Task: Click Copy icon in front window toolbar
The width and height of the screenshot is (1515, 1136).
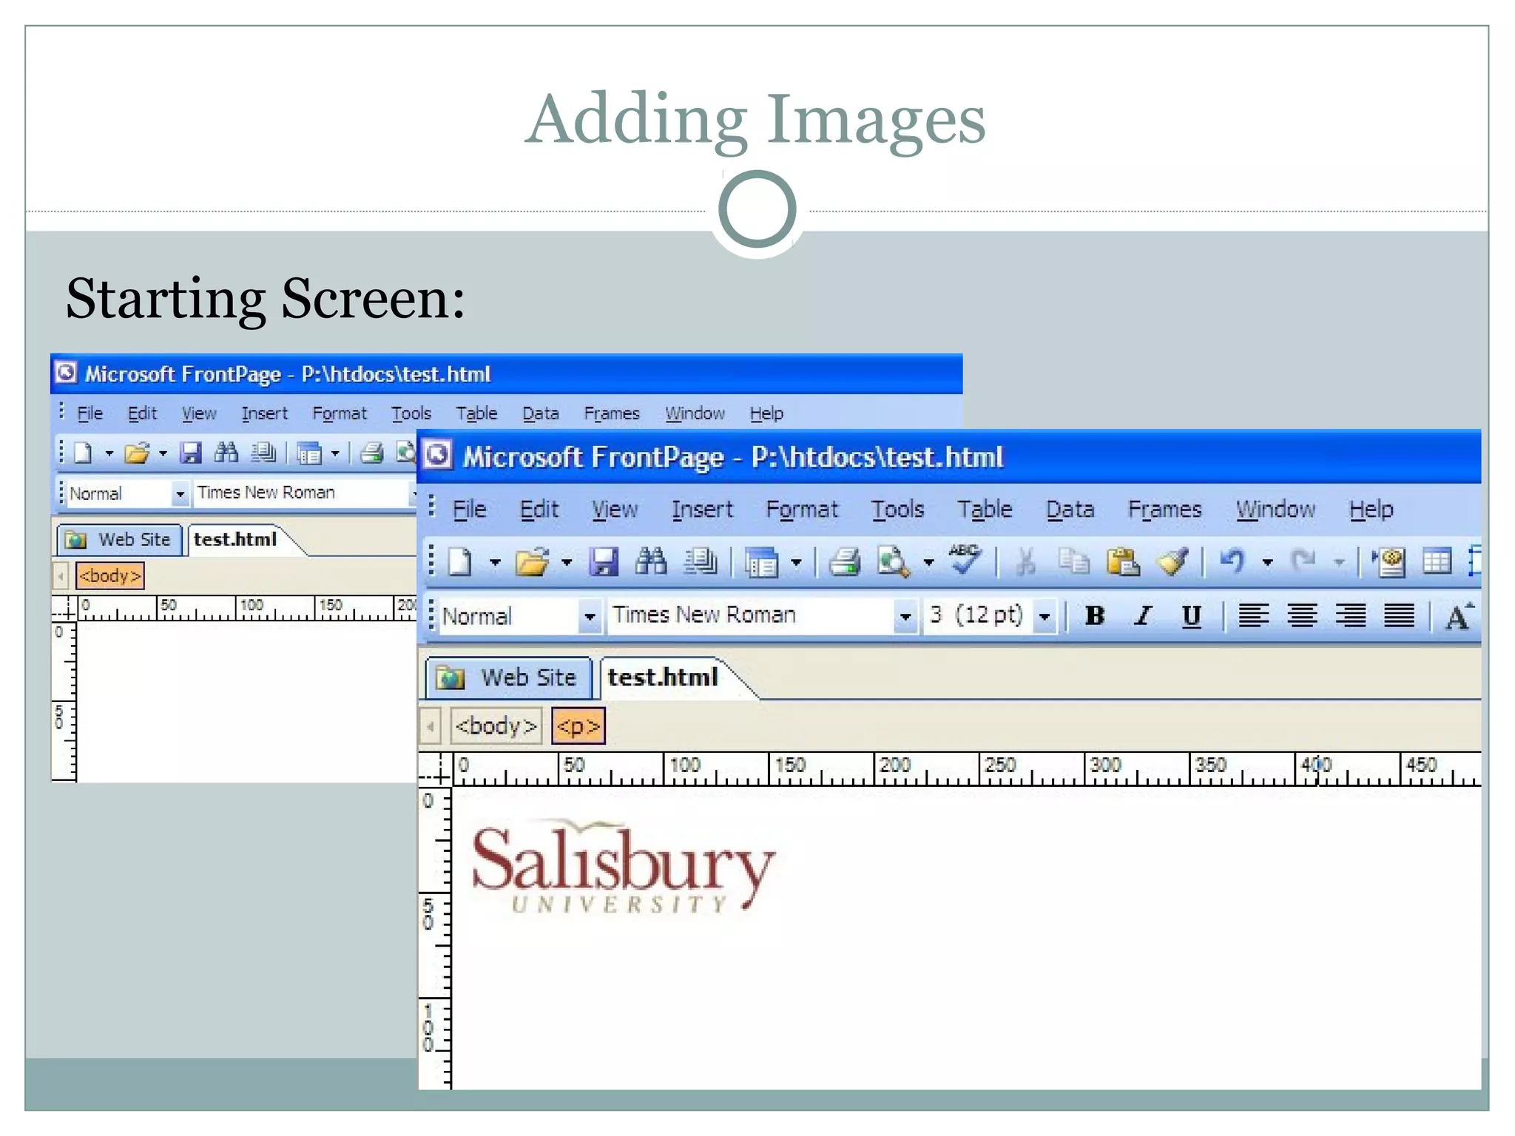Action: (x=1074, y=562)
